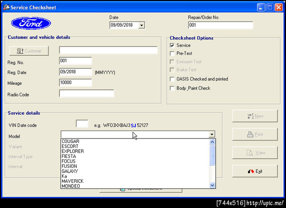Click the Reg. No. input field
Image resolution: width=286 pixels, height=208 pixels.
tap(75, 61)
